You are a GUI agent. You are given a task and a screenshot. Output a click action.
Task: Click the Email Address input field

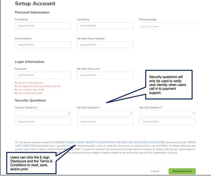pyautogui.click(x=43, y=45)
